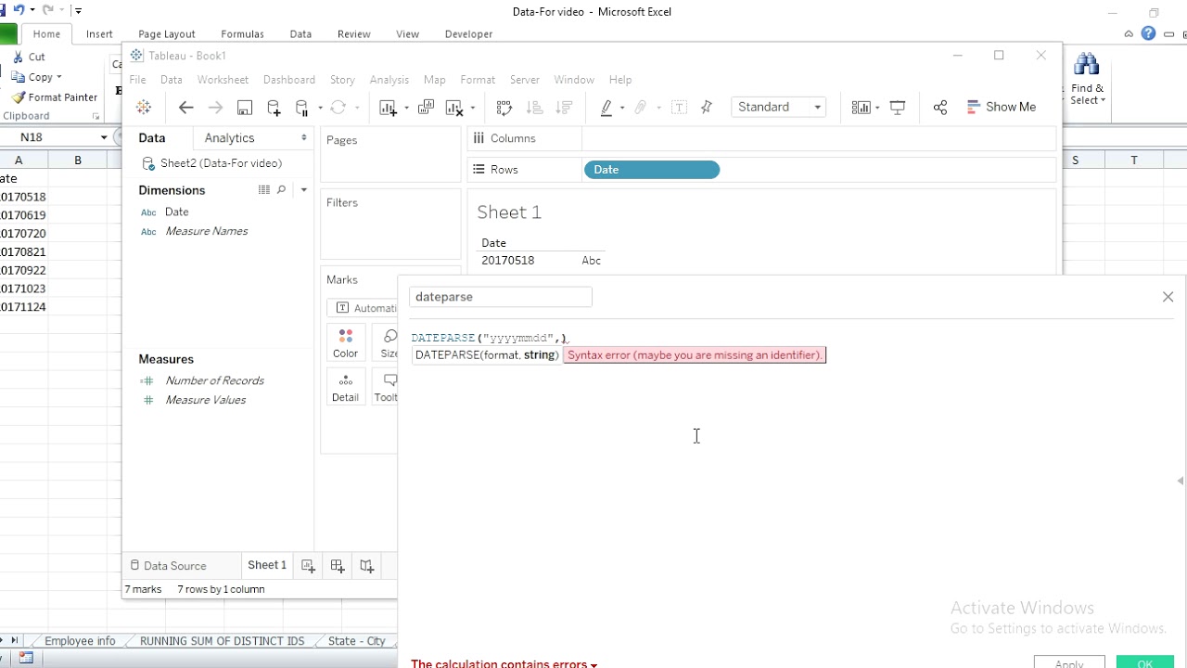
Task: Open the Clear Sheet dropdown arrow
Action: [472, 108]
